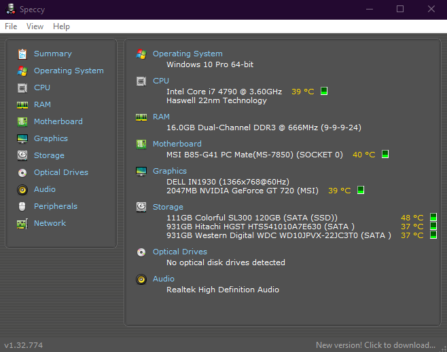Click the CPU heading link in summary
Viewport: 447px width, 352px height.
(x=161, y=81)
